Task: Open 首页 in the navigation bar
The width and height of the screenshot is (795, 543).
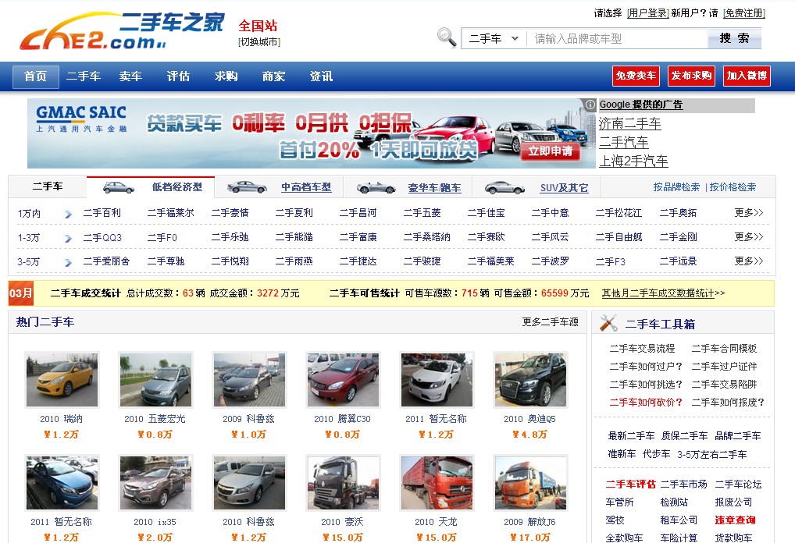Action: pyautogui.click(x=35, y=76)
